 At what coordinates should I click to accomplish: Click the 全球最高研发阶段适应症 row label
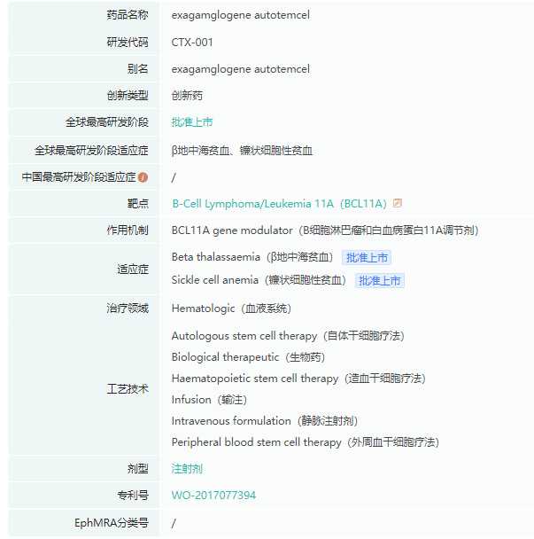(x=91, y=151)
